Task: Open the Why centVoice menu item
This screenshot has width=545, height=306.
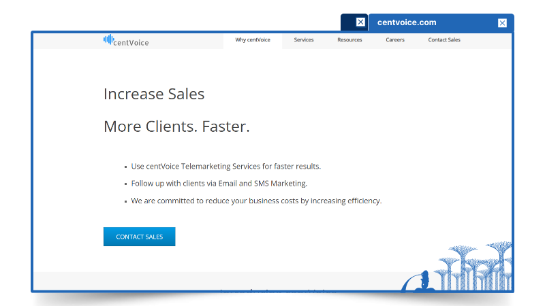Action: pos(253,40)
